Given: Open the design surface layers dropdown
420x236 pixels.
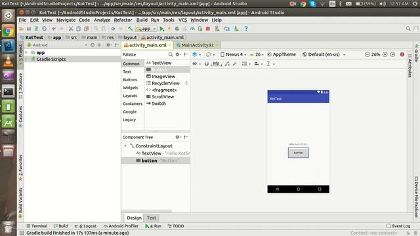Looking at the screenshot, I should tap(196, 54).
